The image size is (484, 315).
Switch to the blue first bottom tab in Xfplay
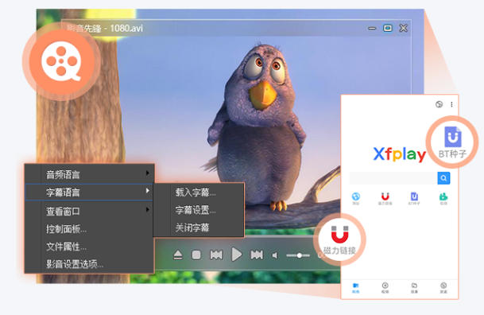click(x=355, y=288)
